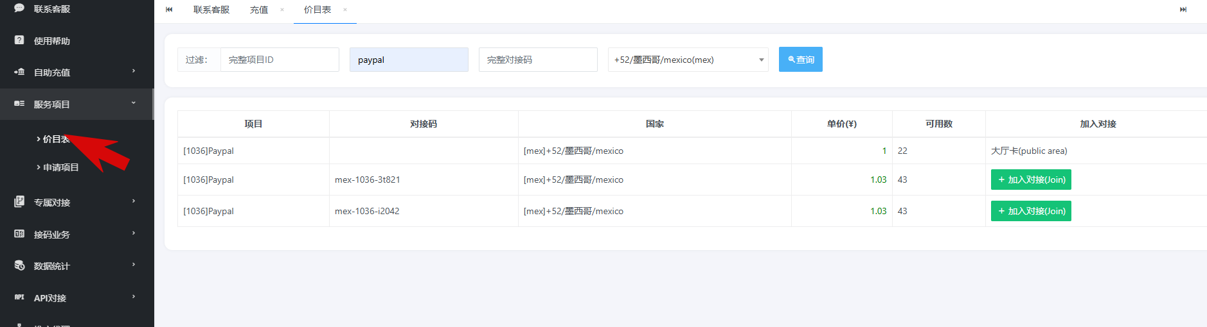Select the mex-1036-3t821 cell

coord(424,180)
